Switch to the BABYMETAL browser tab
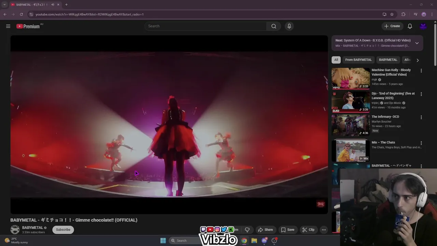This screenshot has width=437, height=246. click(35, 5)
